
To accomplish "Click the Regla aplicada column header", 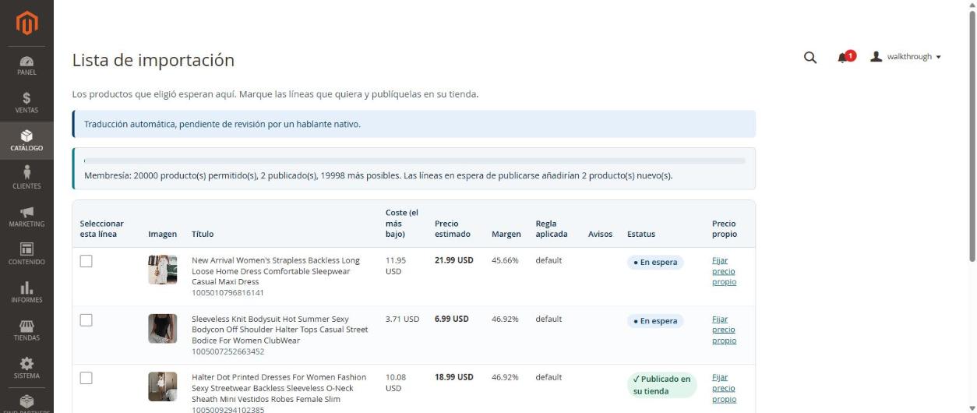I will click(552, 228).
